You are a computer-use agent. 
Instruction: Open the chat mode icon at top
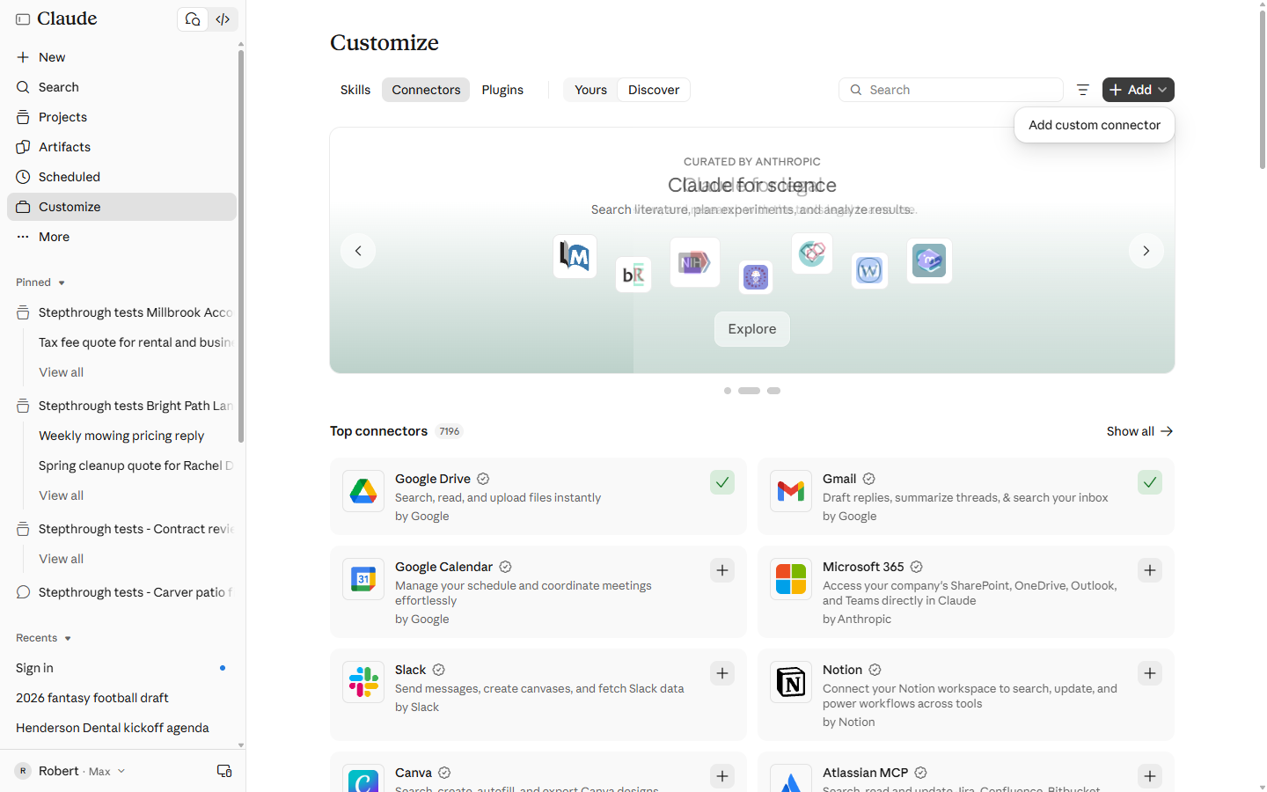[193, 18]
